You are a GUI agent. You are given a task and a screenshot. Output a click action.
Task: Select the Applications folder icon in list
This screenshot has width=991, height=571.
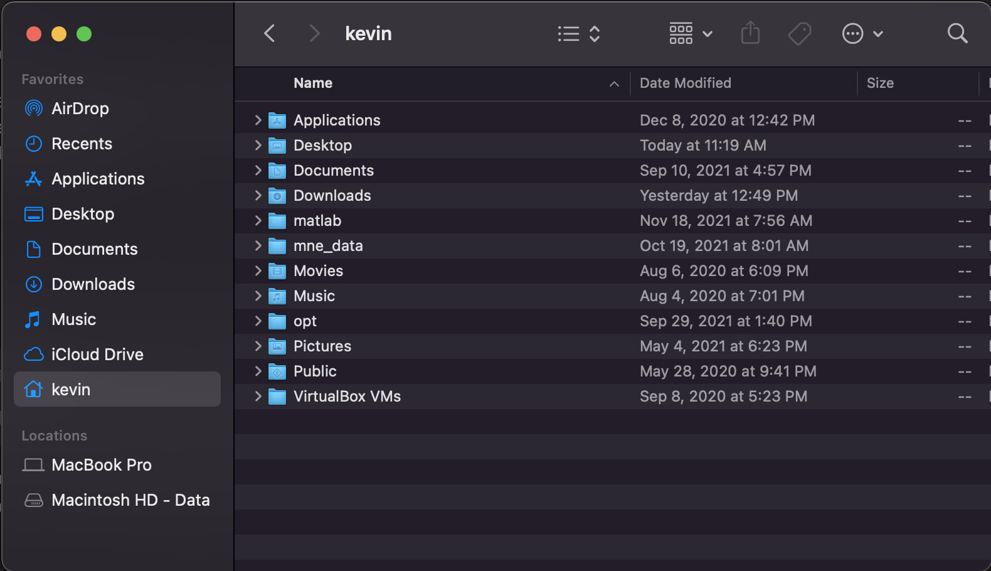pos(277,120)
